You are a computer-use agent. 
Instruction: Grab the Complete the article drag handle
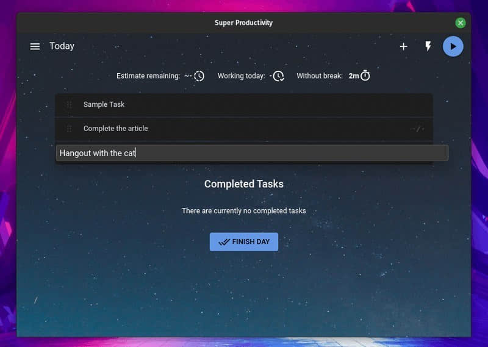point(69,129)
